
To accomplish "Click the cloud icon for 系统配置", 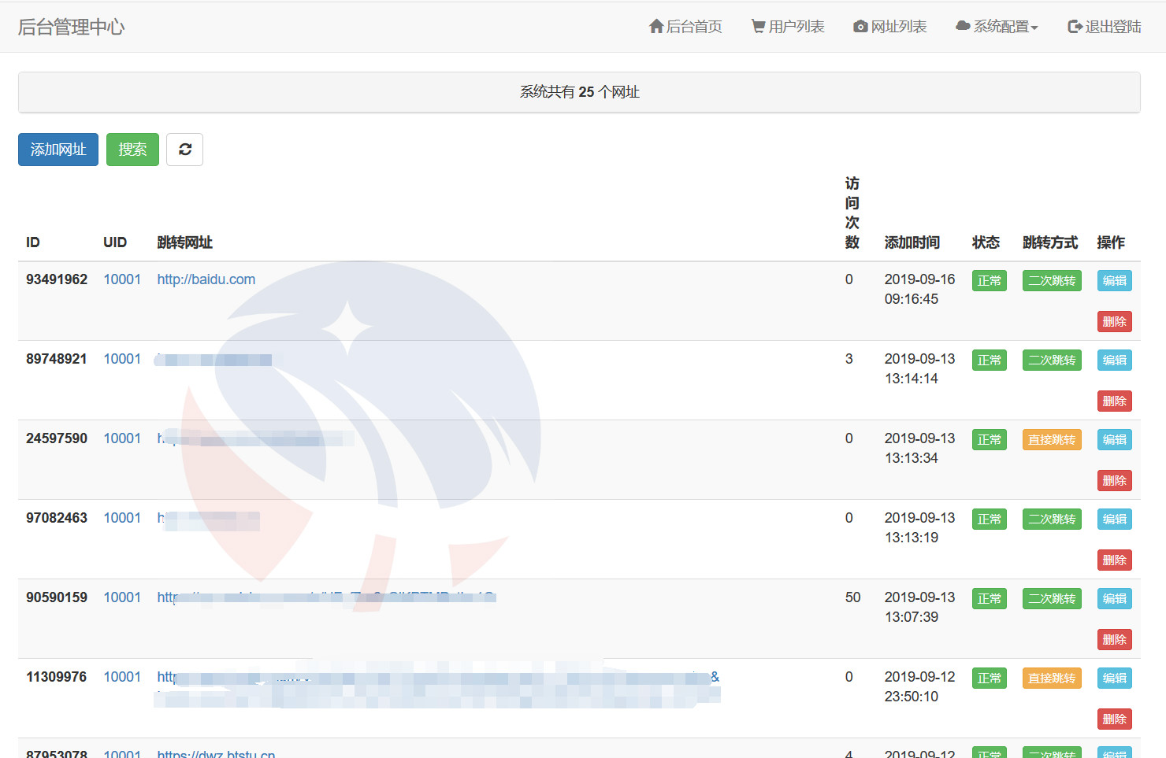I will 963,26.
